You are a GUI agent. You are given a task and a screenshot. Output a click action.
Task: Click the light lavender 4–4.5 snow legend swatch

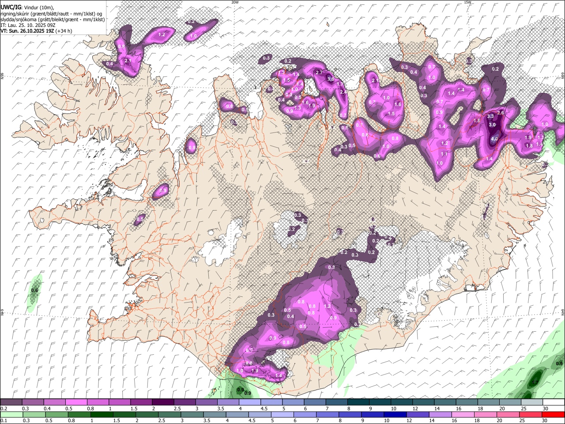point(250,402)
